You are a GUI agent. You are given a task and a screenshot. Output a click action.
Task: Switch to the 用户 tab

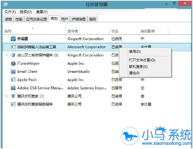[65, 19]
